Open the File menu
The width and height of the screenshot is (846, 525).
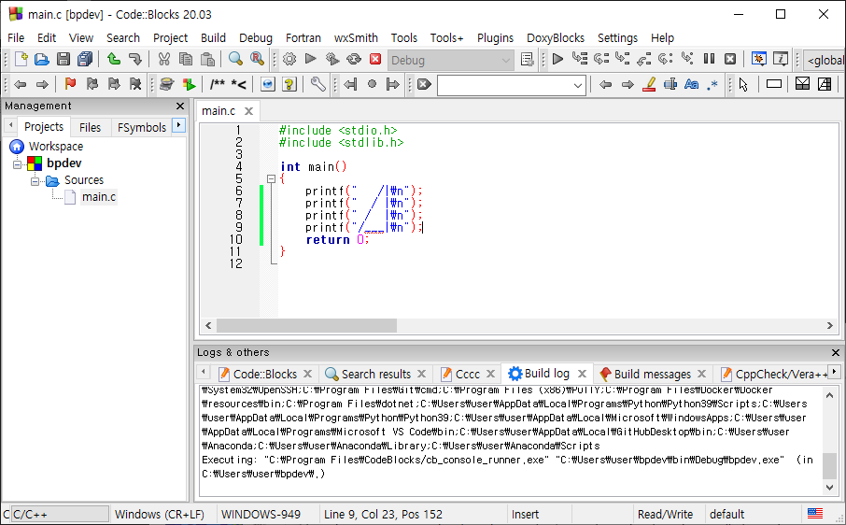click(16, 37)
